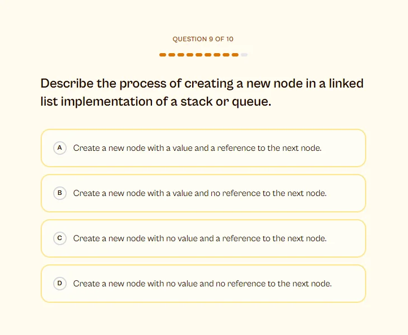408x335 pixels.
Task: Click the gray unfilled progress dot
Action: (244, 55)
